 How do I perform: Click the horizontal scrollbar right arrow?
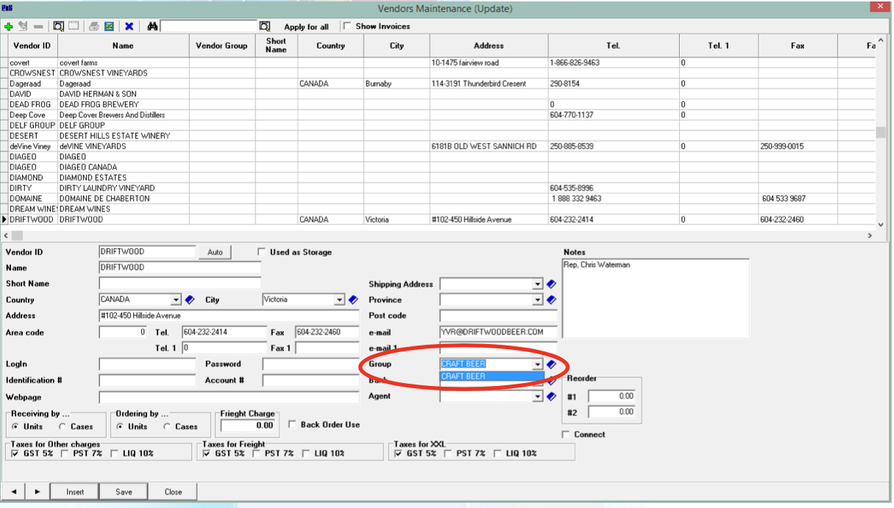click(x=870, y=235)
